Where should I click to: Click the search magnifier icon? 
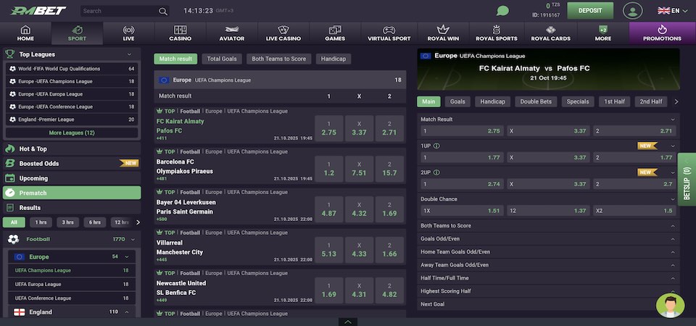pos(163,12)
